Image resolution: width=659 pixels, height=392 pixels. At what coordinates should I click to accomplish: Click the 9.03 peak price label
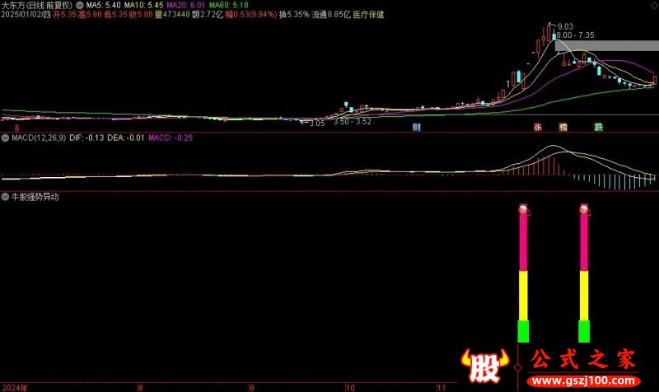click(x=565, y=27)
